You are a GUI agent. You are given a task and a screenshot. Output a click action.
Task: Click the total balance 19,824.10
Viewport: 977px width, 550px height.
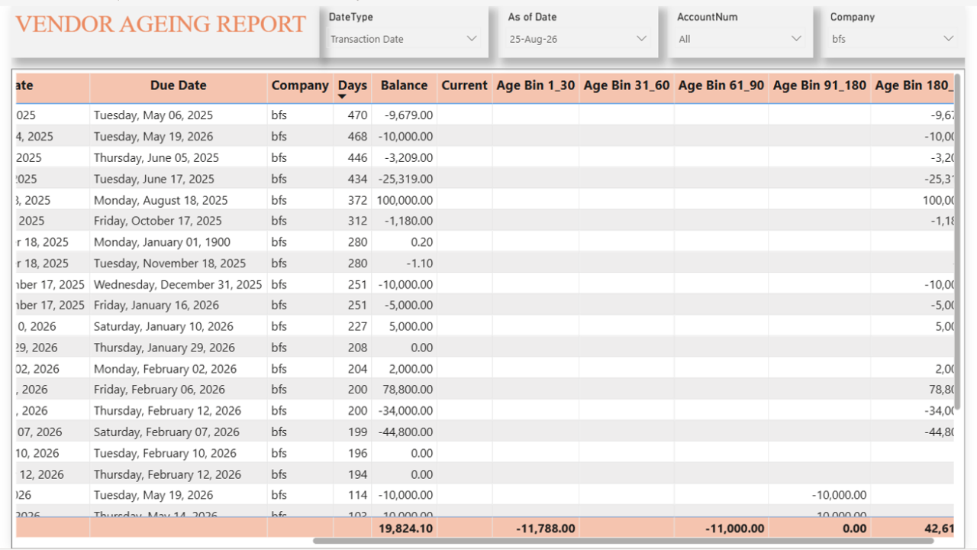tap(405, 528)
